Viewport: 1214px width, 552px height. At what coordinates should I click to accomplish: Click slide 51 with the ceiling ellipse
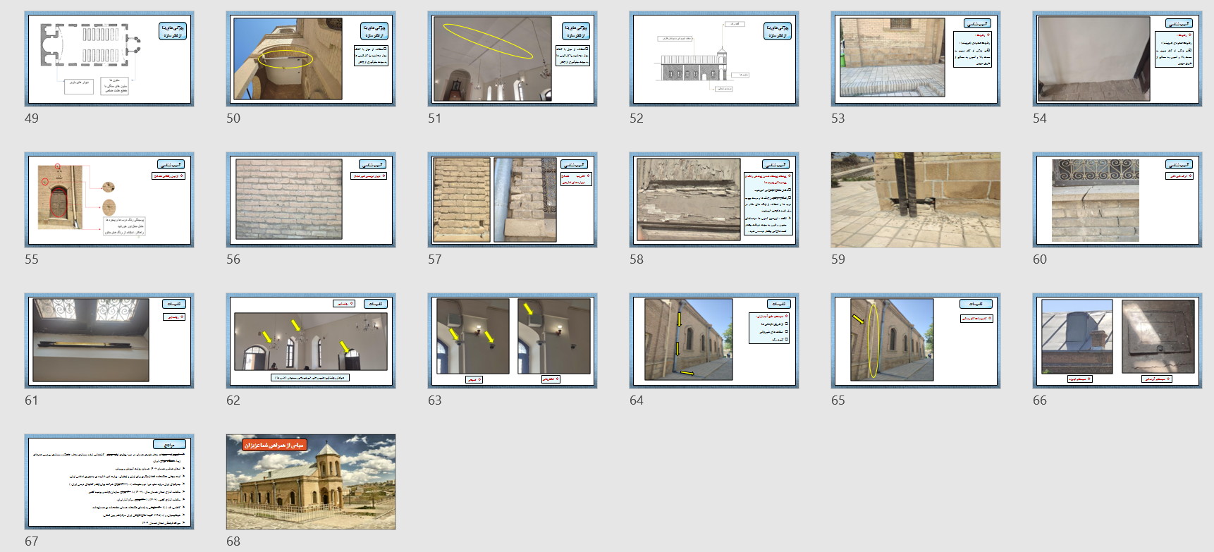point(513,59)
